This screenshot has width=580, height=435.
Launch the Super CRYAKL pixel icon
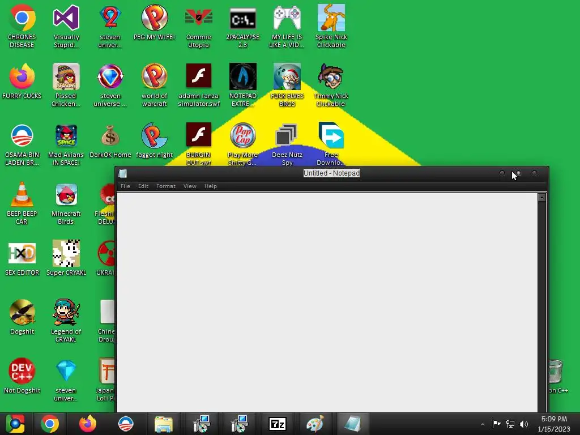click(66, 258)
